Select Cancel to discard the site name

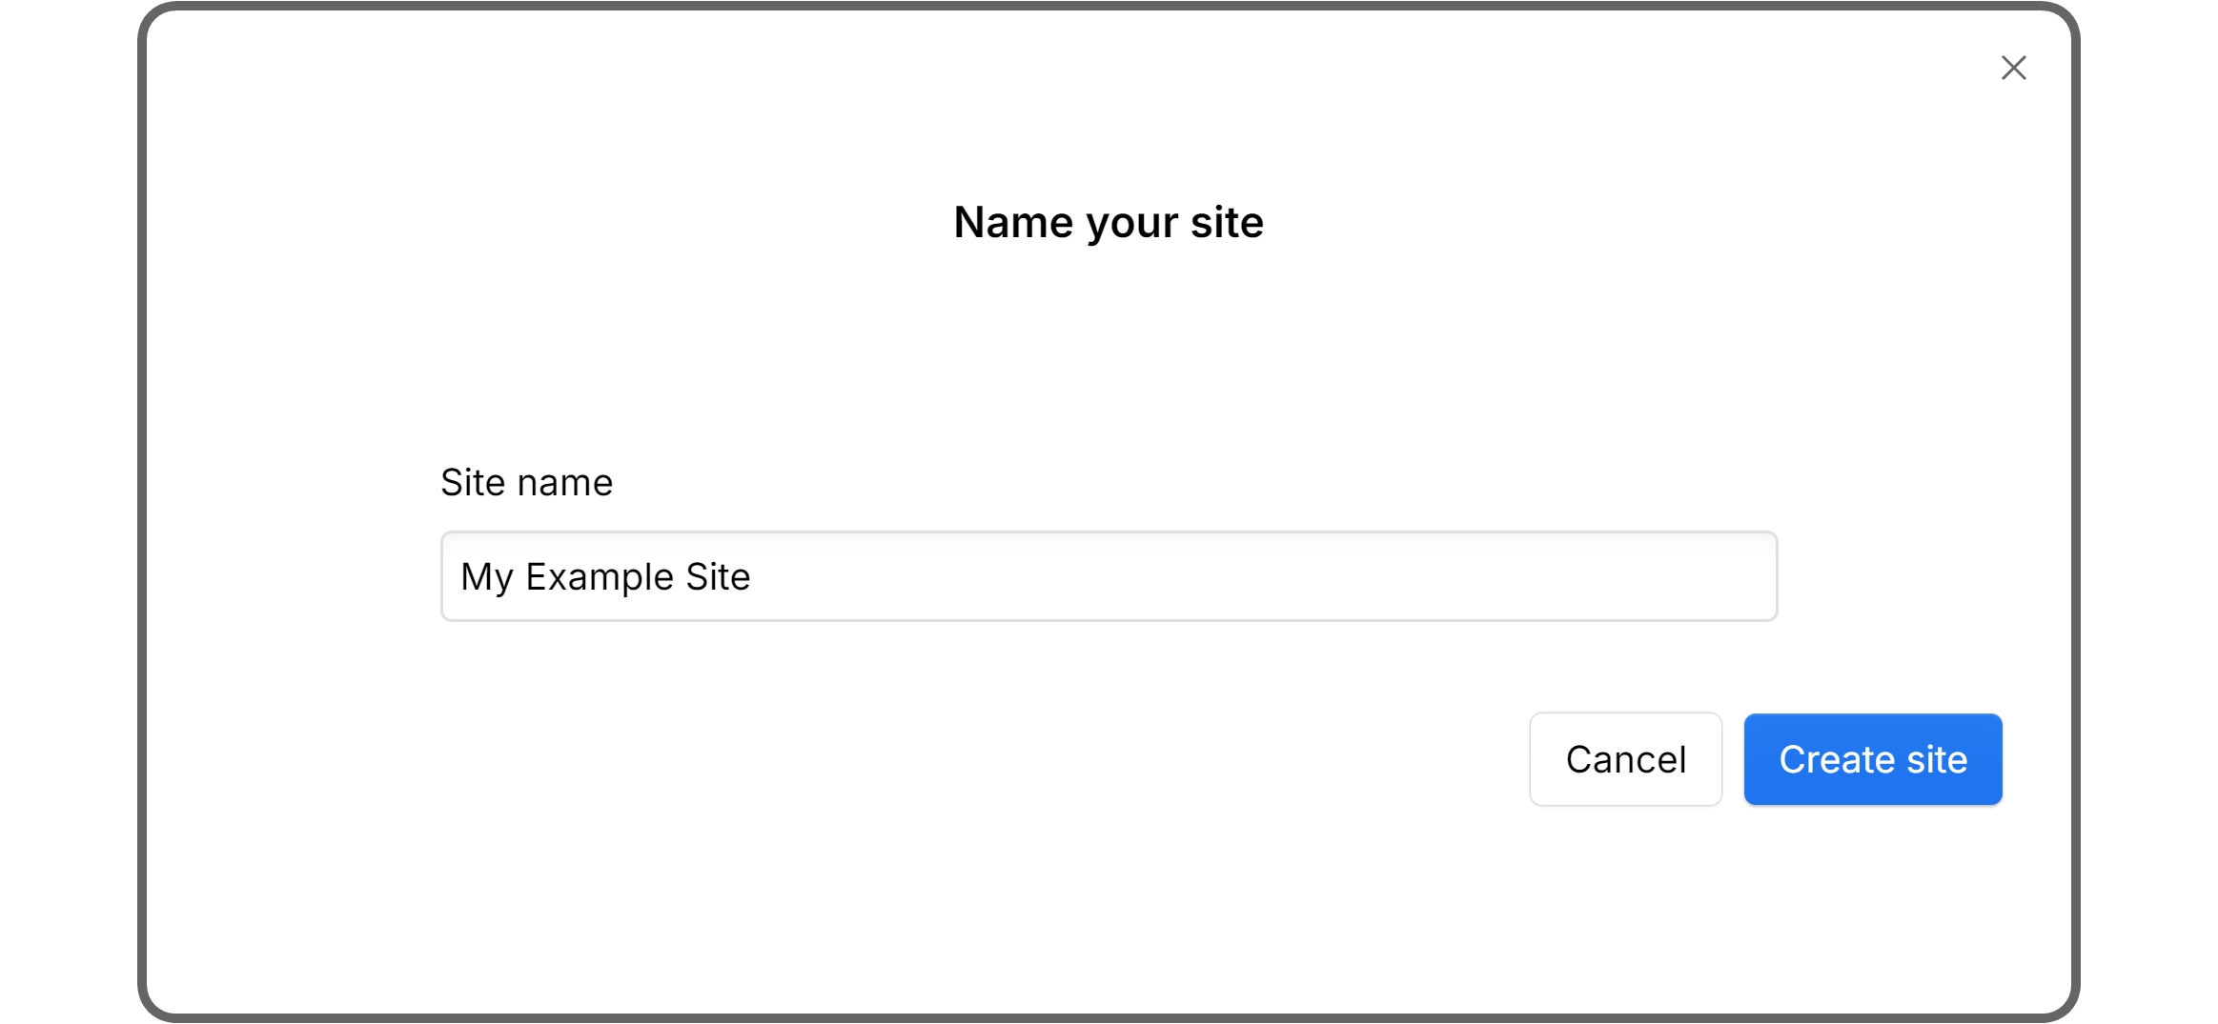pyautogui.click(x=1625, y=759)
